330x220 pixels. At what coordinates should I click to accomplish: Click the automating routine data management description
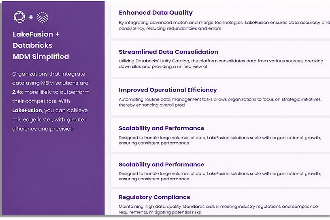pyautogui.click(x=220, y=102)
